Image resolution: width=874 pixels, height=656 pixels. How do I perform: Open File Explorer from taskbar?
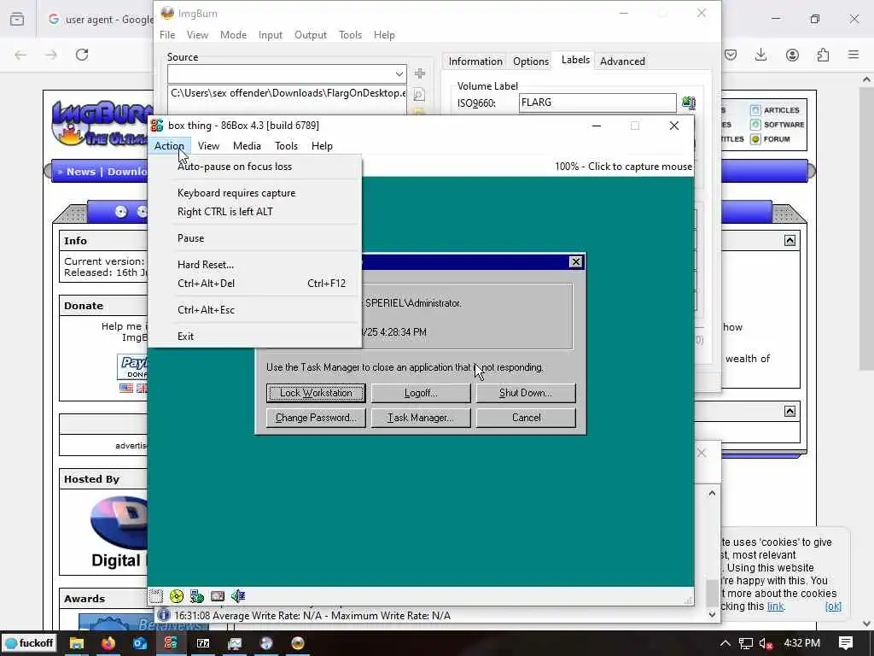(76, 643)
